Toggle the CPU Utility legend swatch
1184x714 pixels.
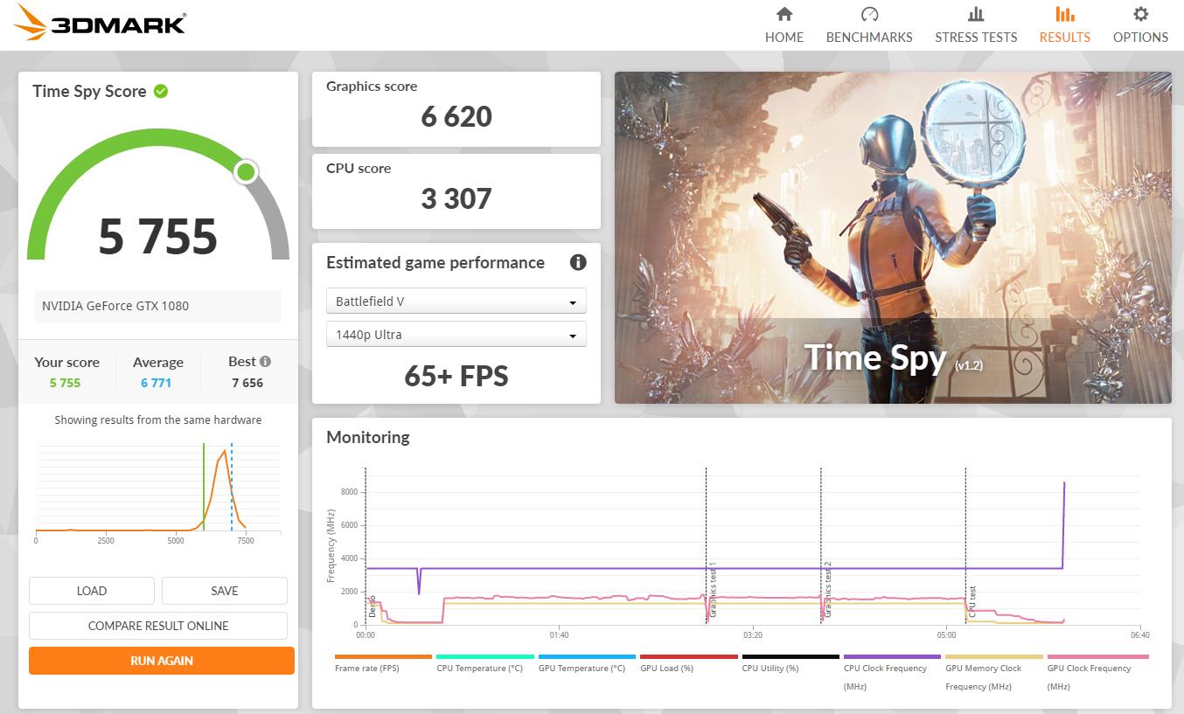coord(791,656)
